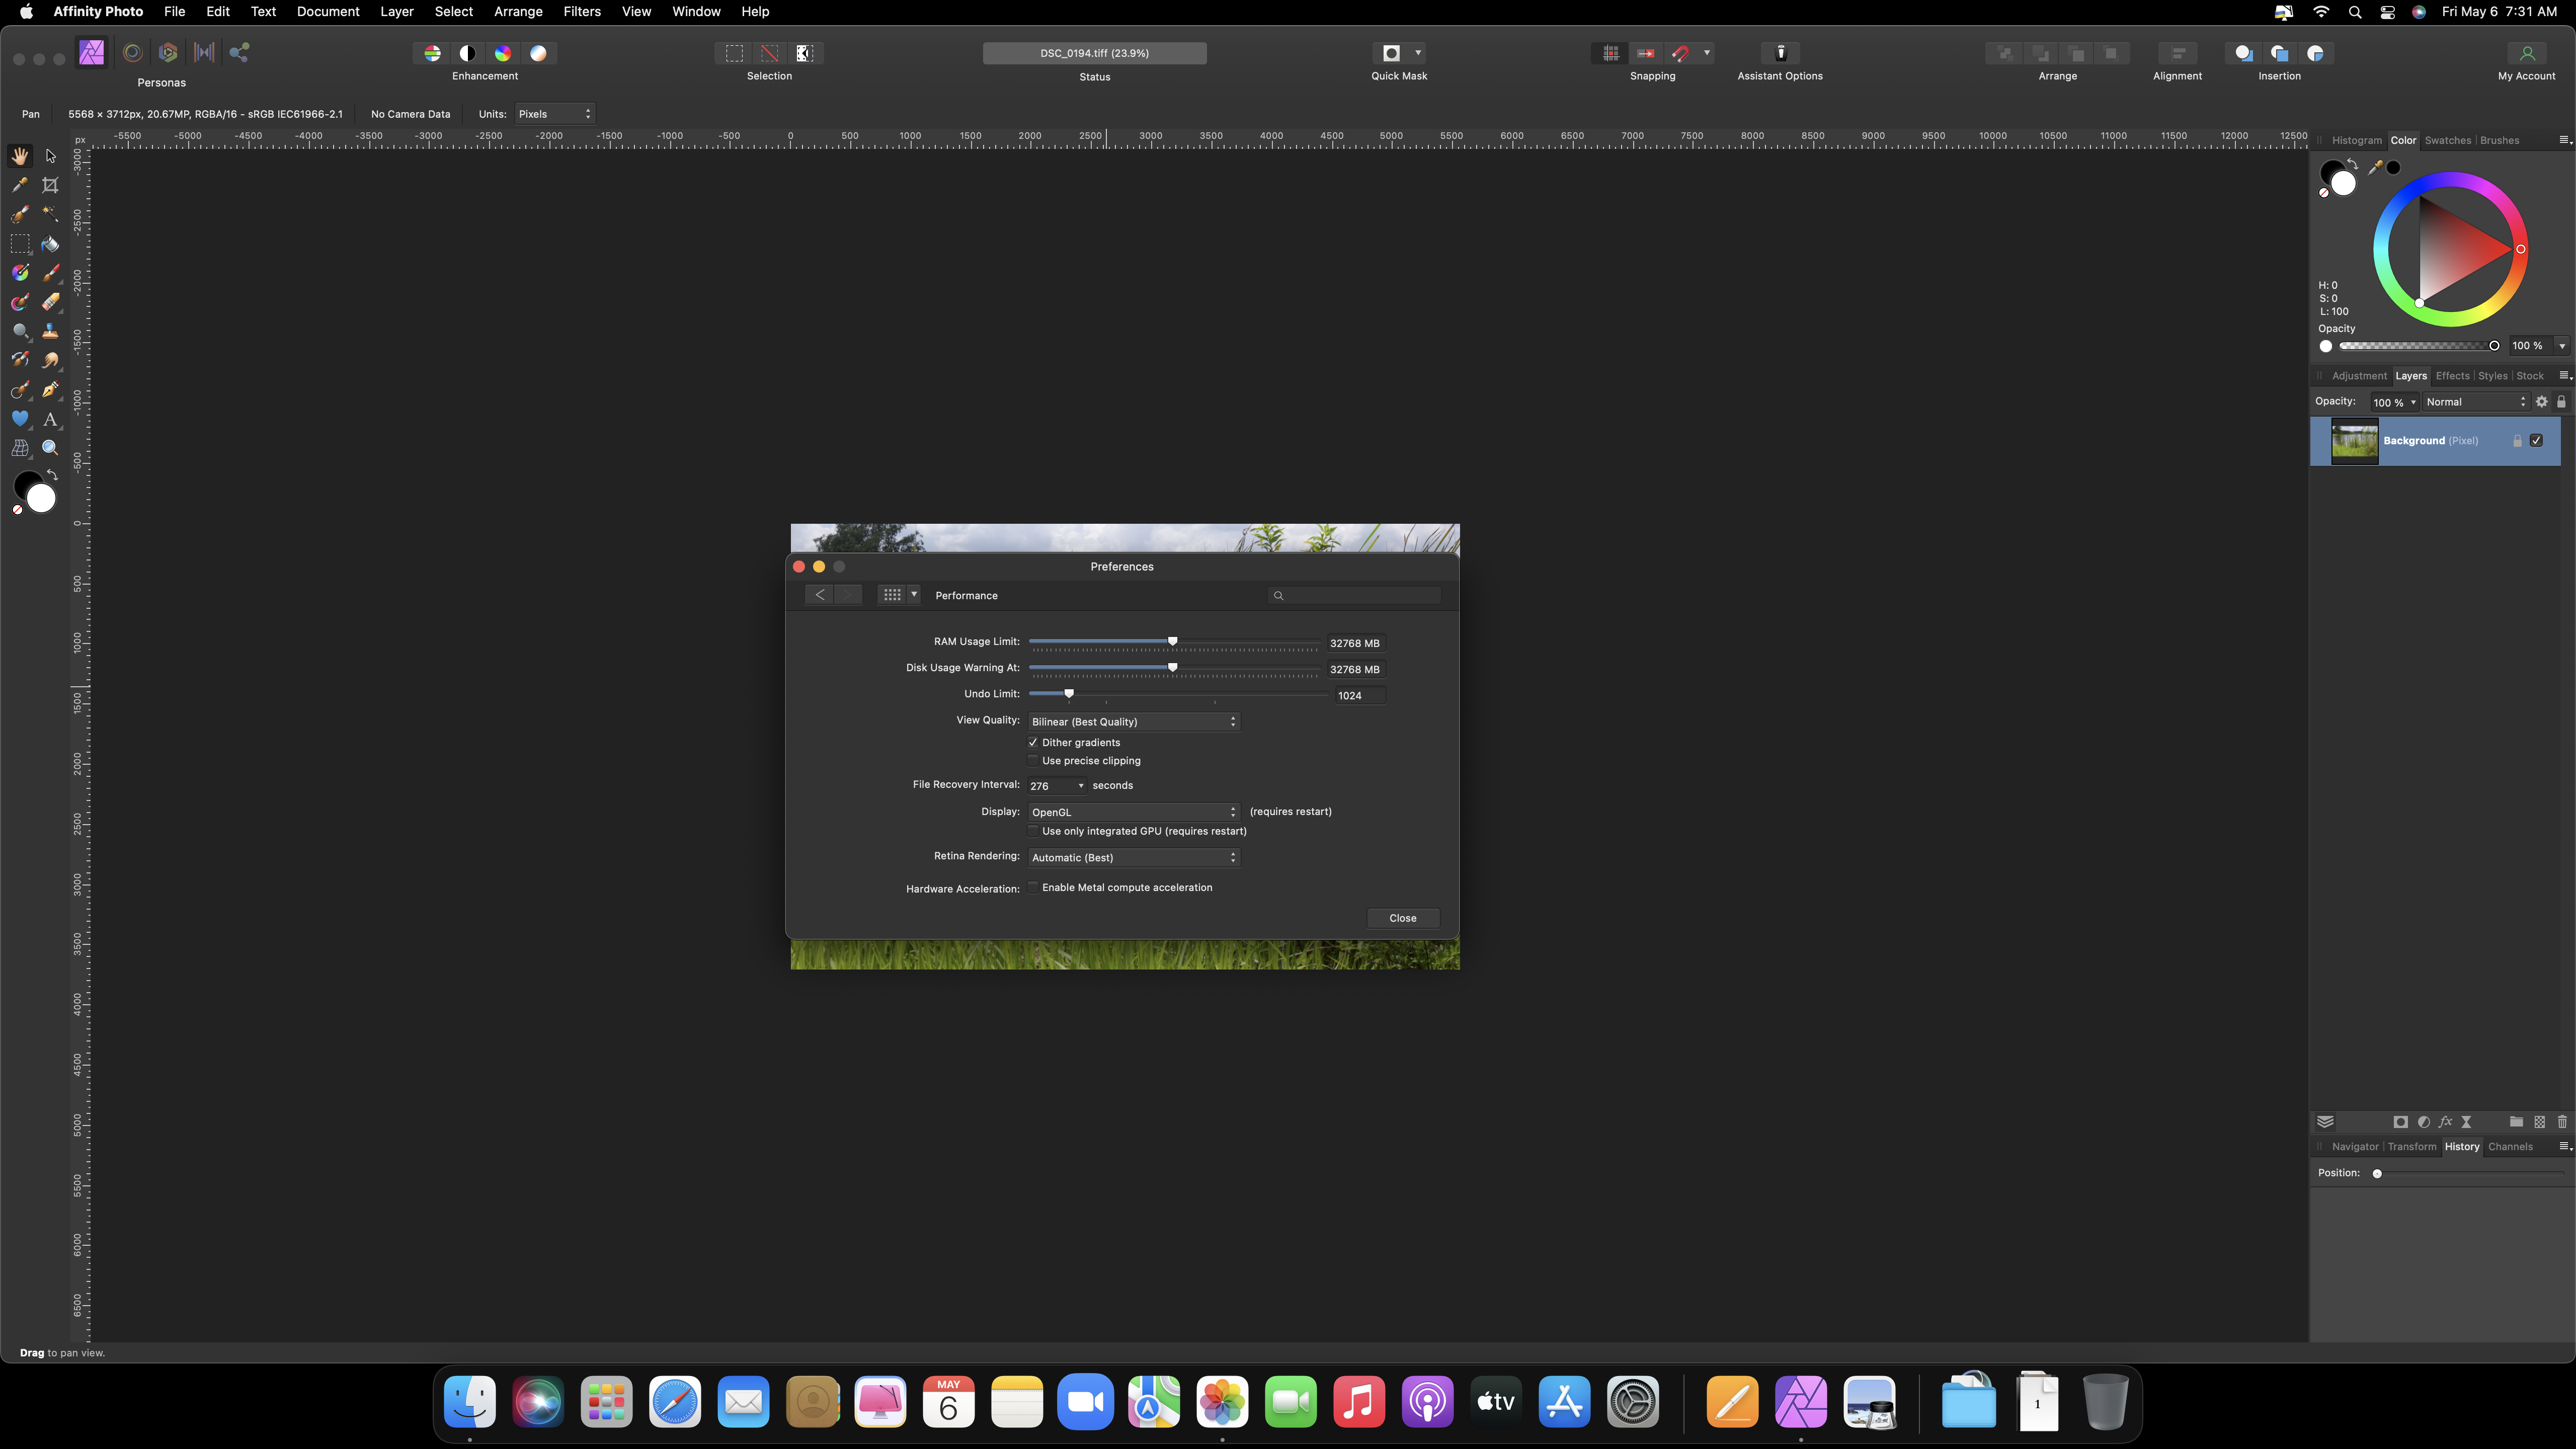Swap colors in the Color panel

[x=2352, y=165]
